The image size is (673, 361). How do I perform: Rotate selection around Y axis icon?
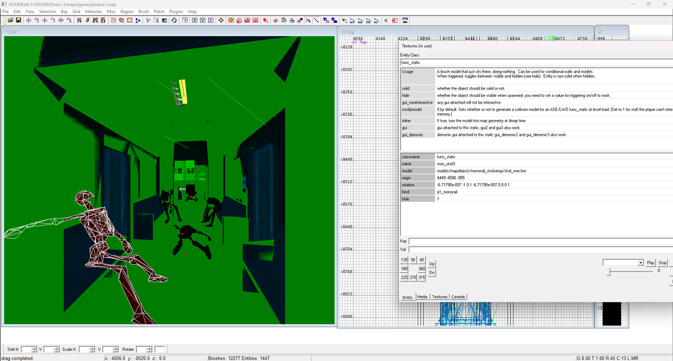(x=53, y=21)
